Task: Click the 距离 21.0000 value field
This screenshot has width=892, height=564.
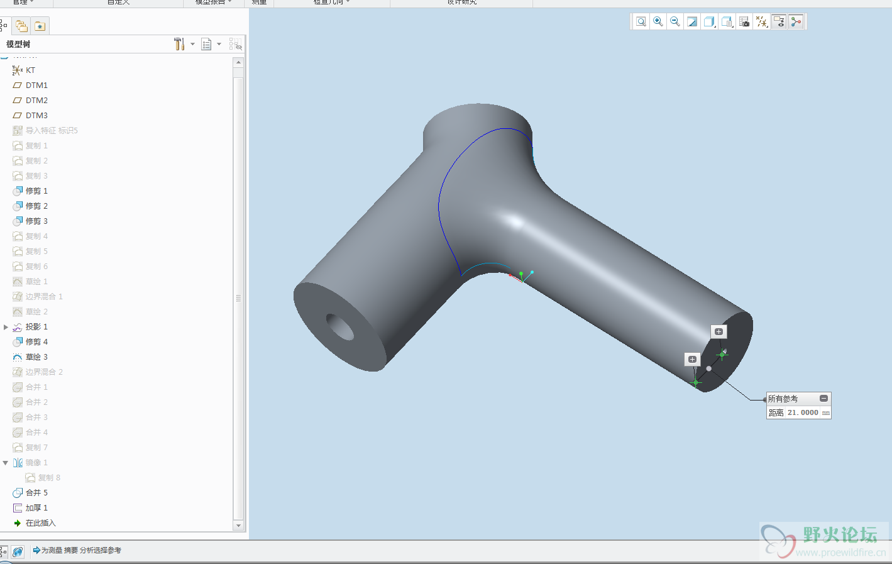Action: (x=803, y=413)
